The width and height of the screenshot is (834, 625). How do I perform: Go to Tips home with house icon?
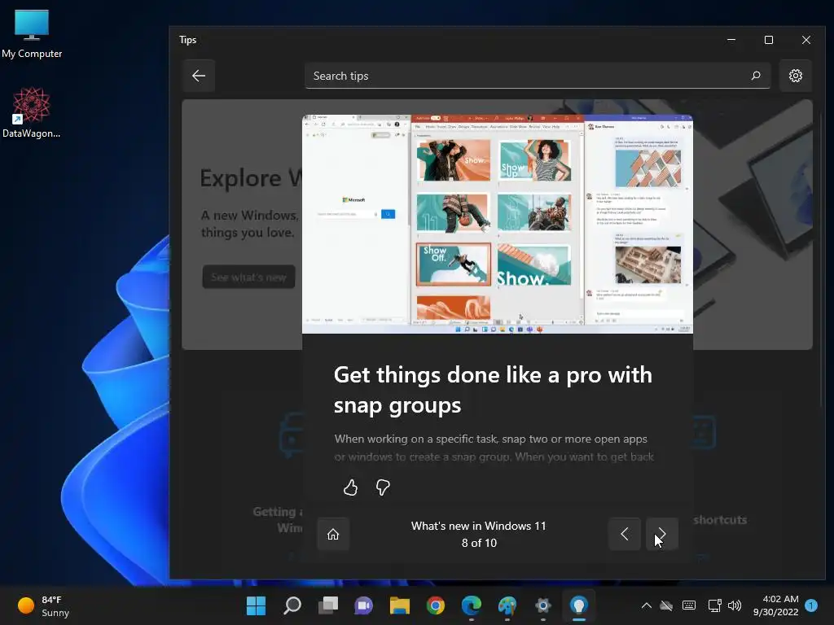pos(333,534)
